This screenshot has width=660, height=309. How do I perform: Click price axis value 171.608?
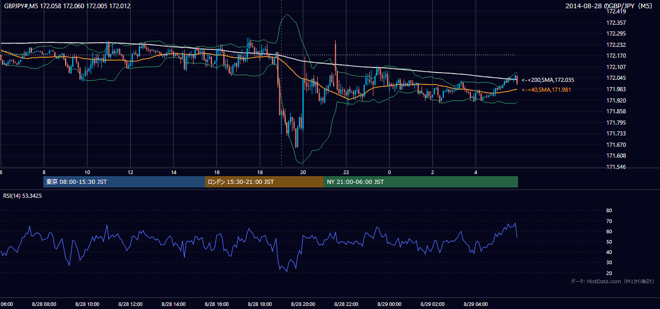pos(616,156)
